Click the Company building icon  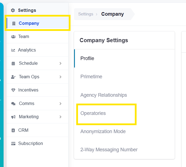tap(14, 23)
